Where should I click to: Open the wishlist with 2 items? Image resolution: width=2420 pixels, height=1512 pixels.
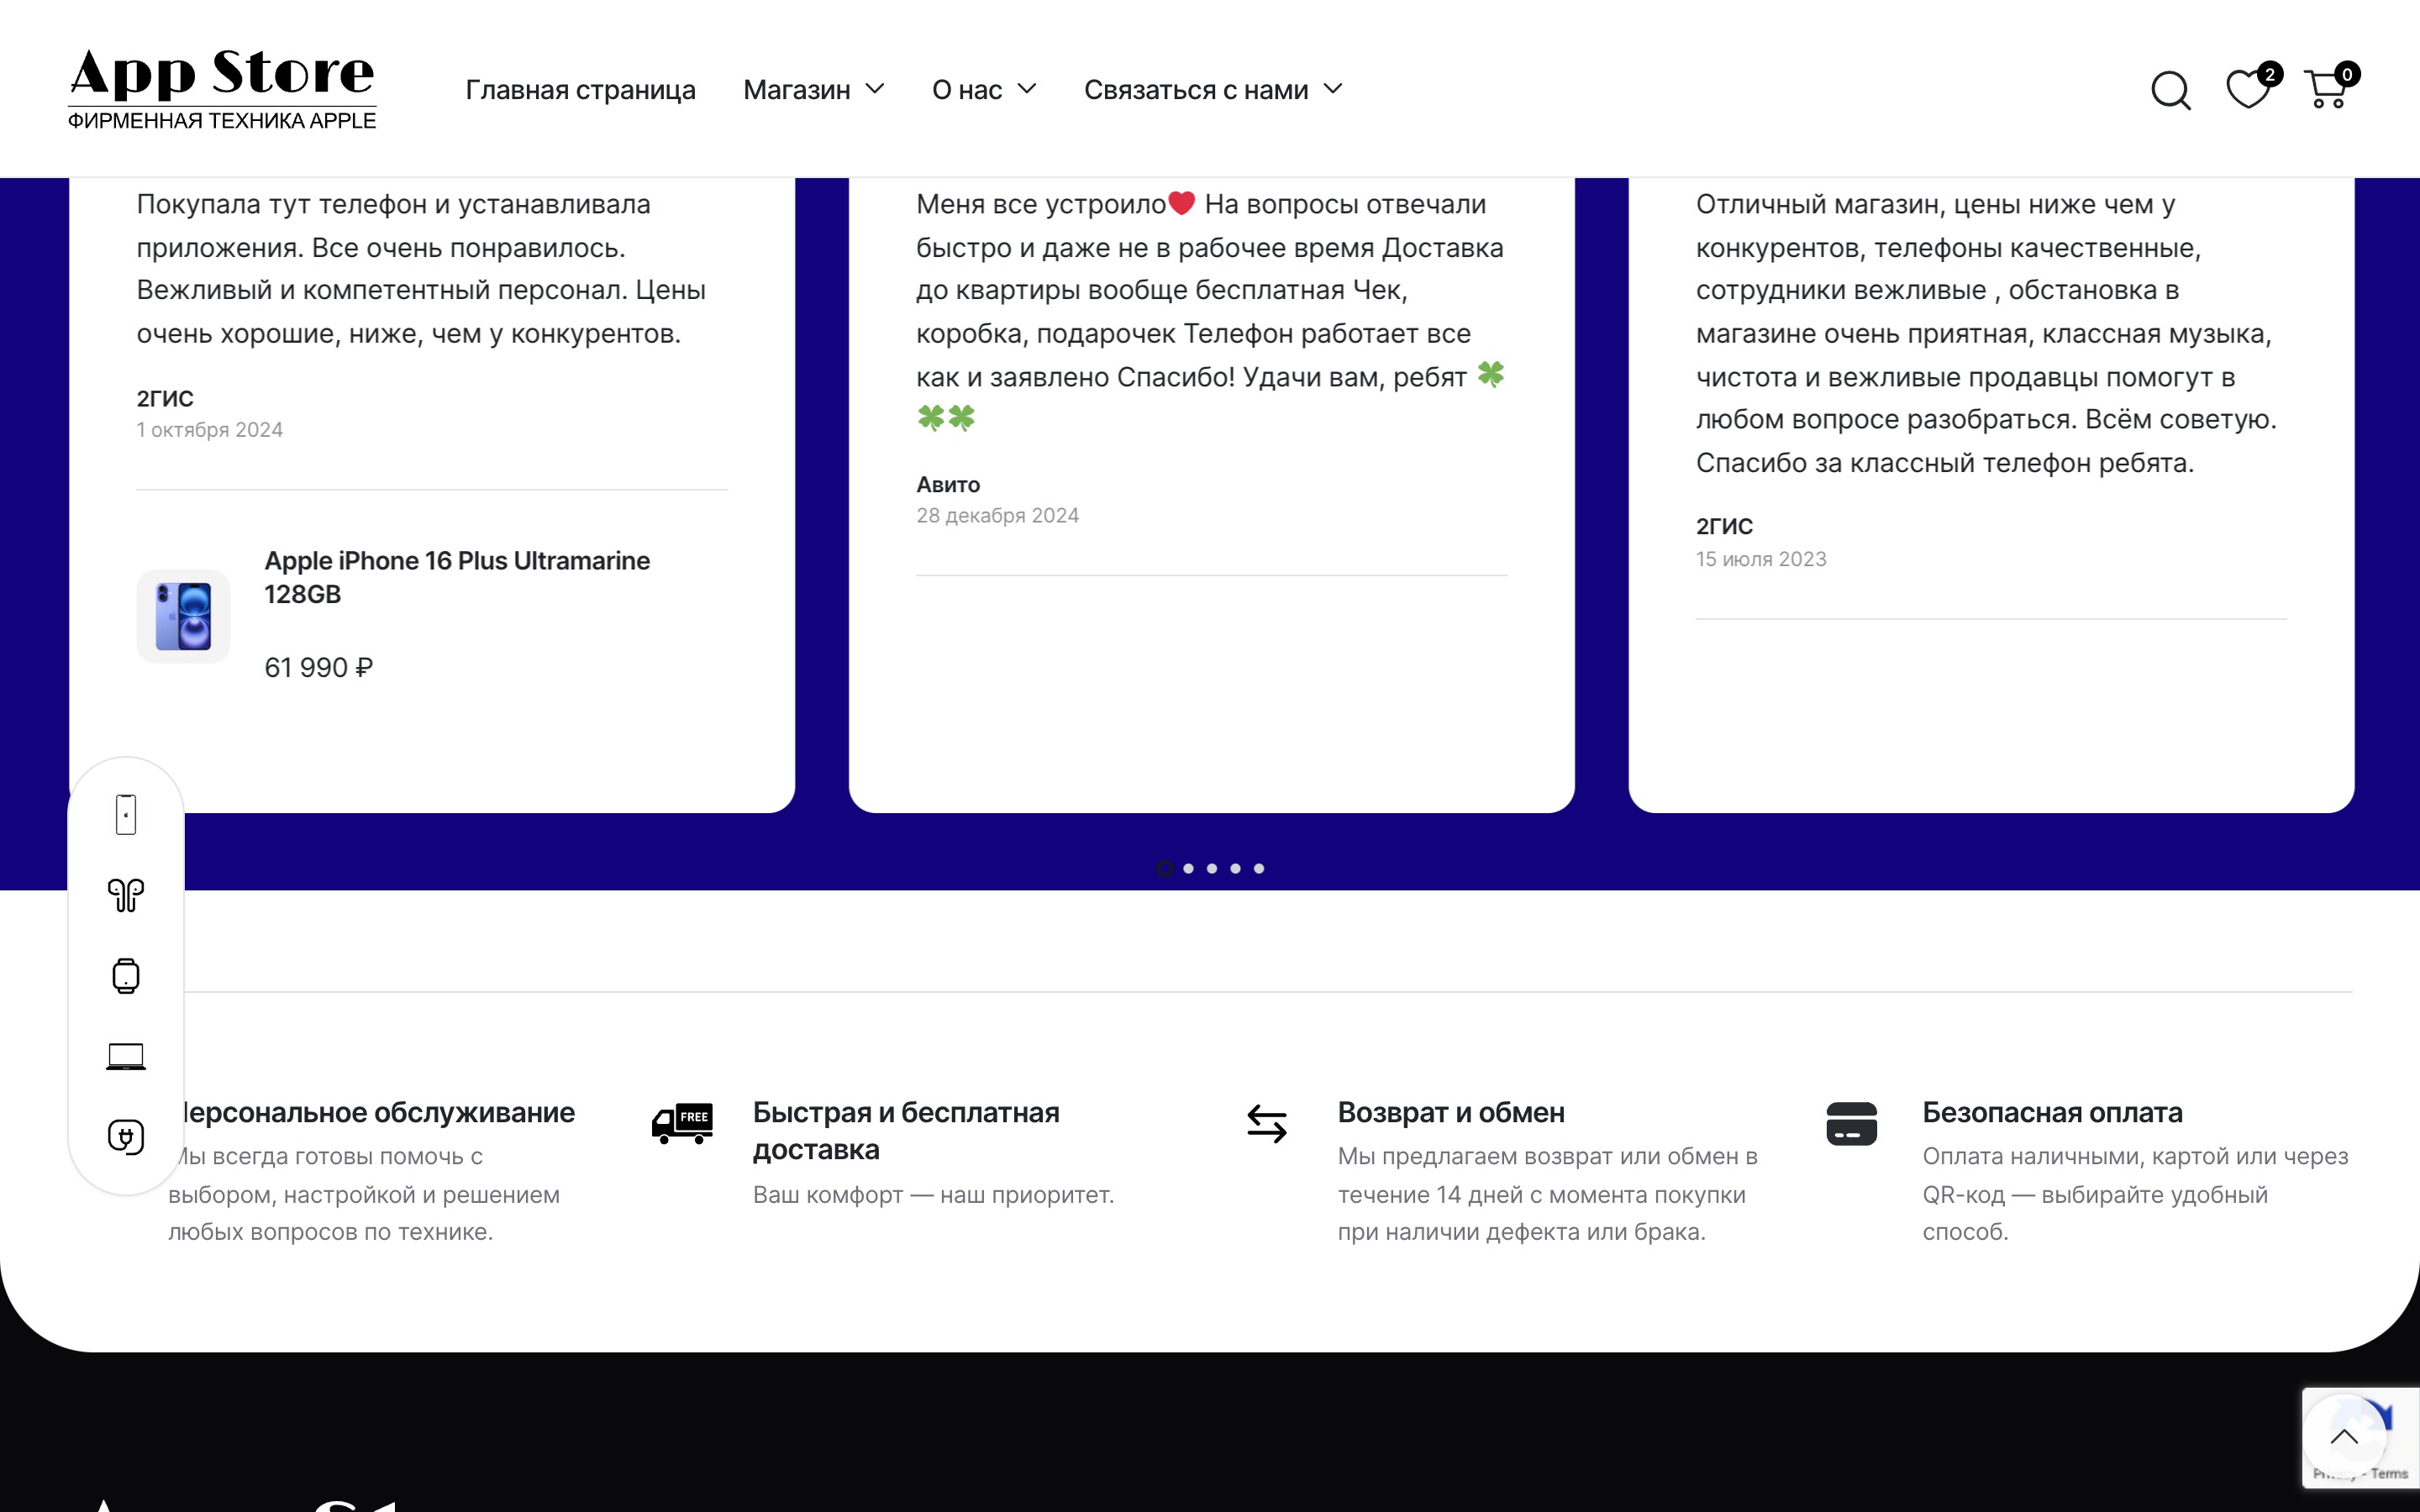(2247, 89)
